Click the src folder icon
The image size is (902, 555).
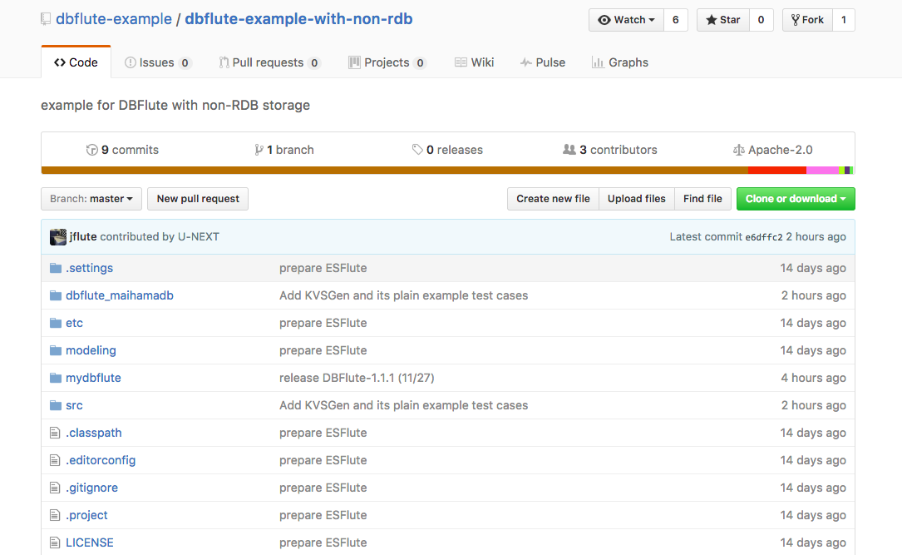coord(55,405)
